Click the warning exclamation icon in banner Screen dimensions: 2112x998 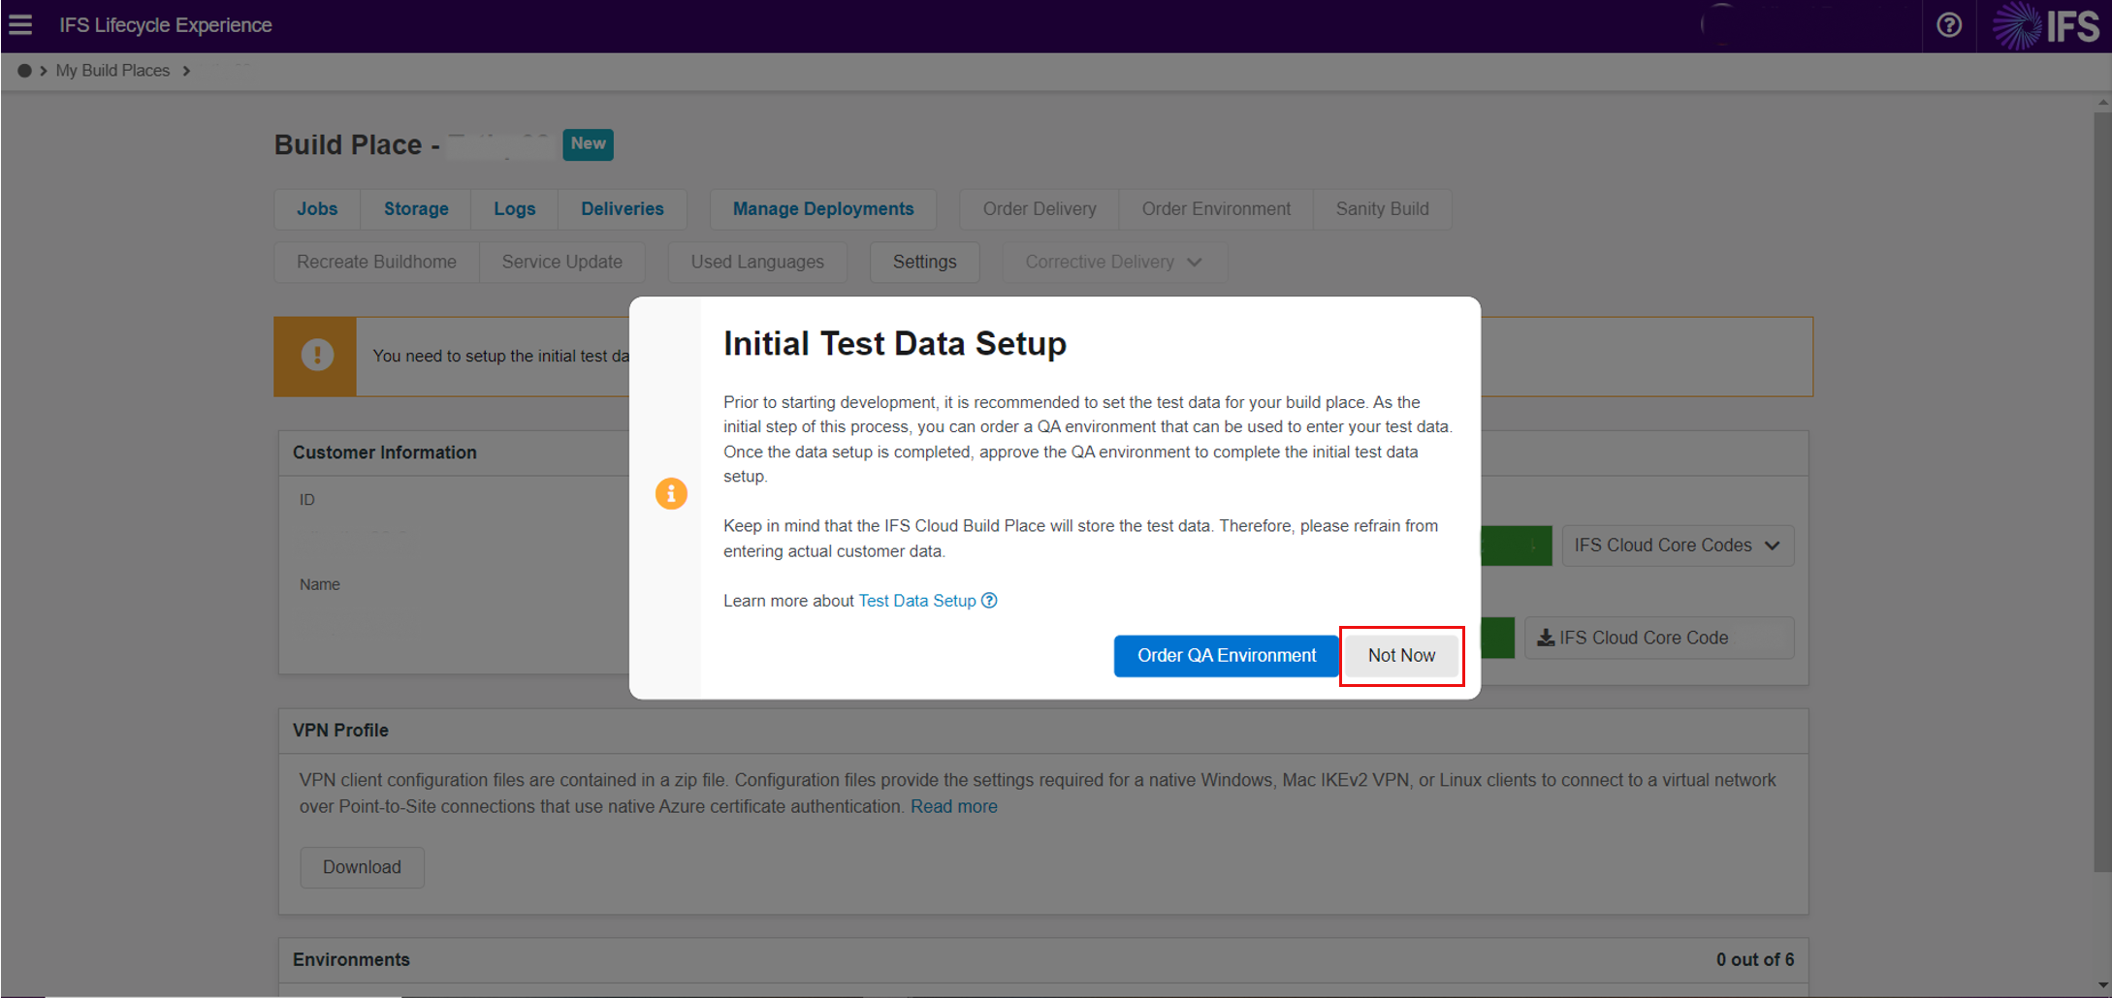tap(316, 356)
